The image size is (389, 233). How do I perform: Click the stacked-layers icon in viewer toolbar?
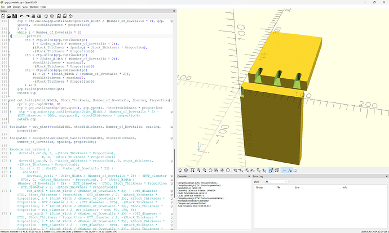point(222,171)
